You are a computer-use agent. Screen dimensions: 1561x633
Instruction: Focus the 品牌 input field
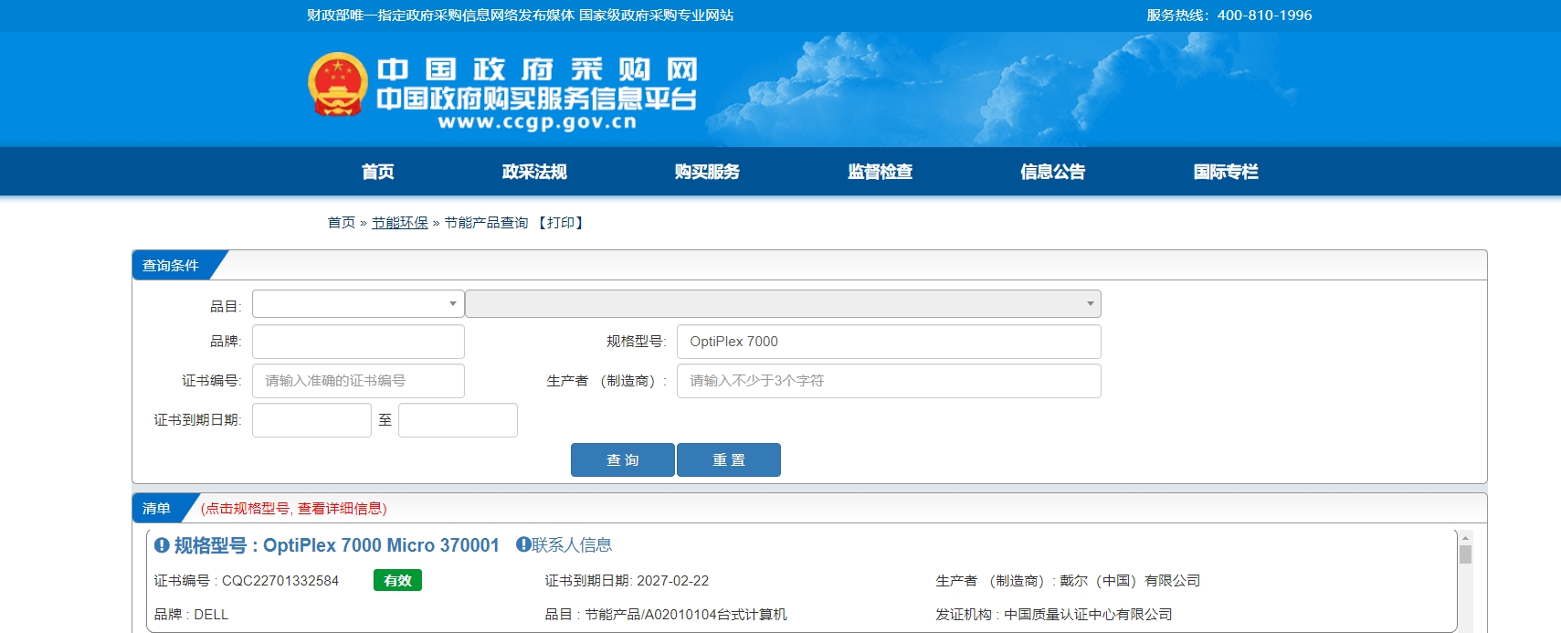pyautogui.click(x=358, y=342)
